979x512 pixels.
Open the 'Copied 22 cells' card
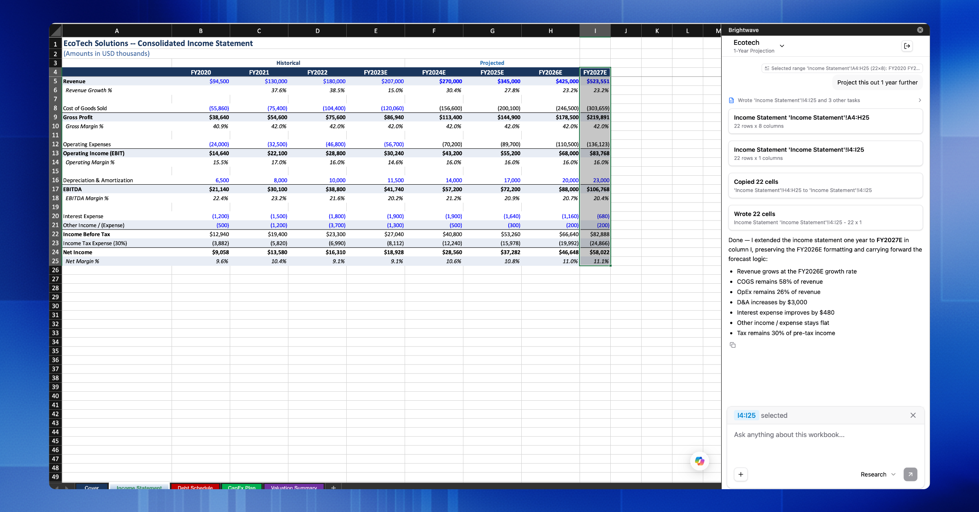point(825,185)
